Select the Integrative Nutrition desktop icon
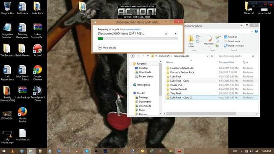The image size is (274, 154). click(x=7, y=31)
